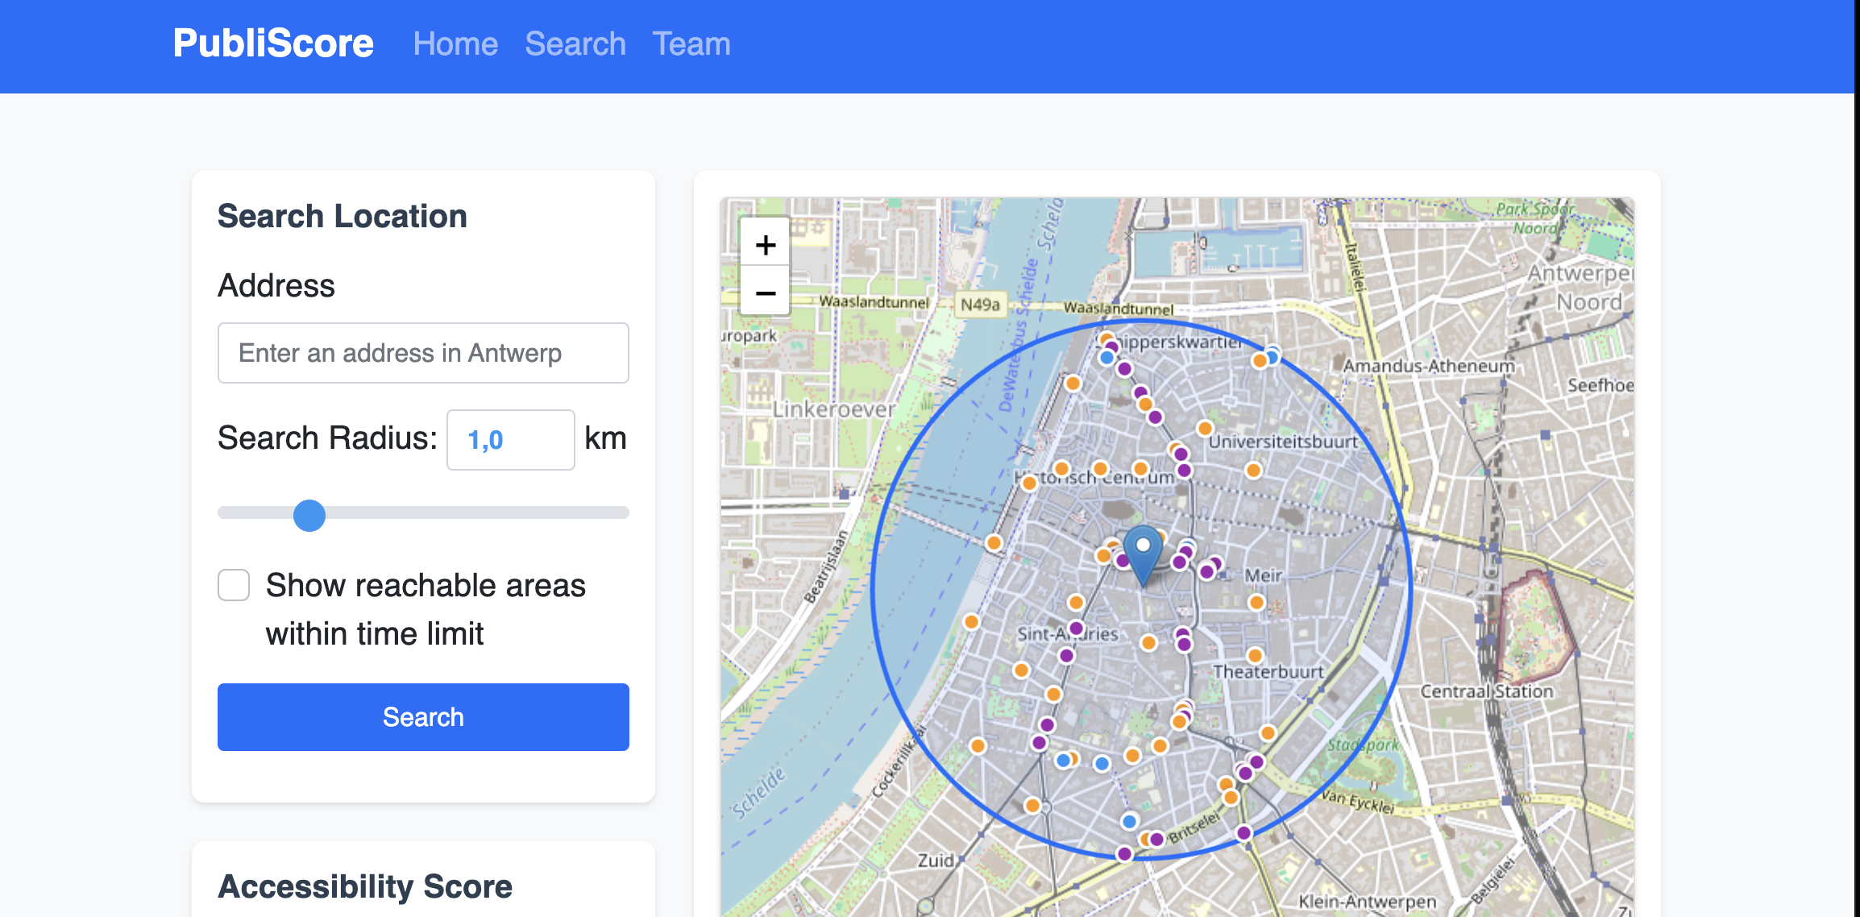Viewport: 1860px width, 917px height.
Task: Open the Home navigation link
Action: [x=455, y=44]
